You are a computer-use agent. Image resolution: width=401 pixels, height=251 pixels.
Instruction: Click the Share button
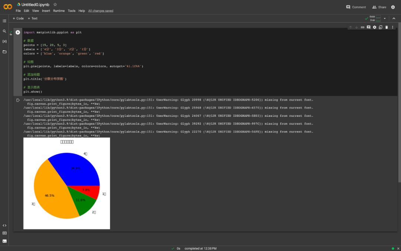click(379, 7)
